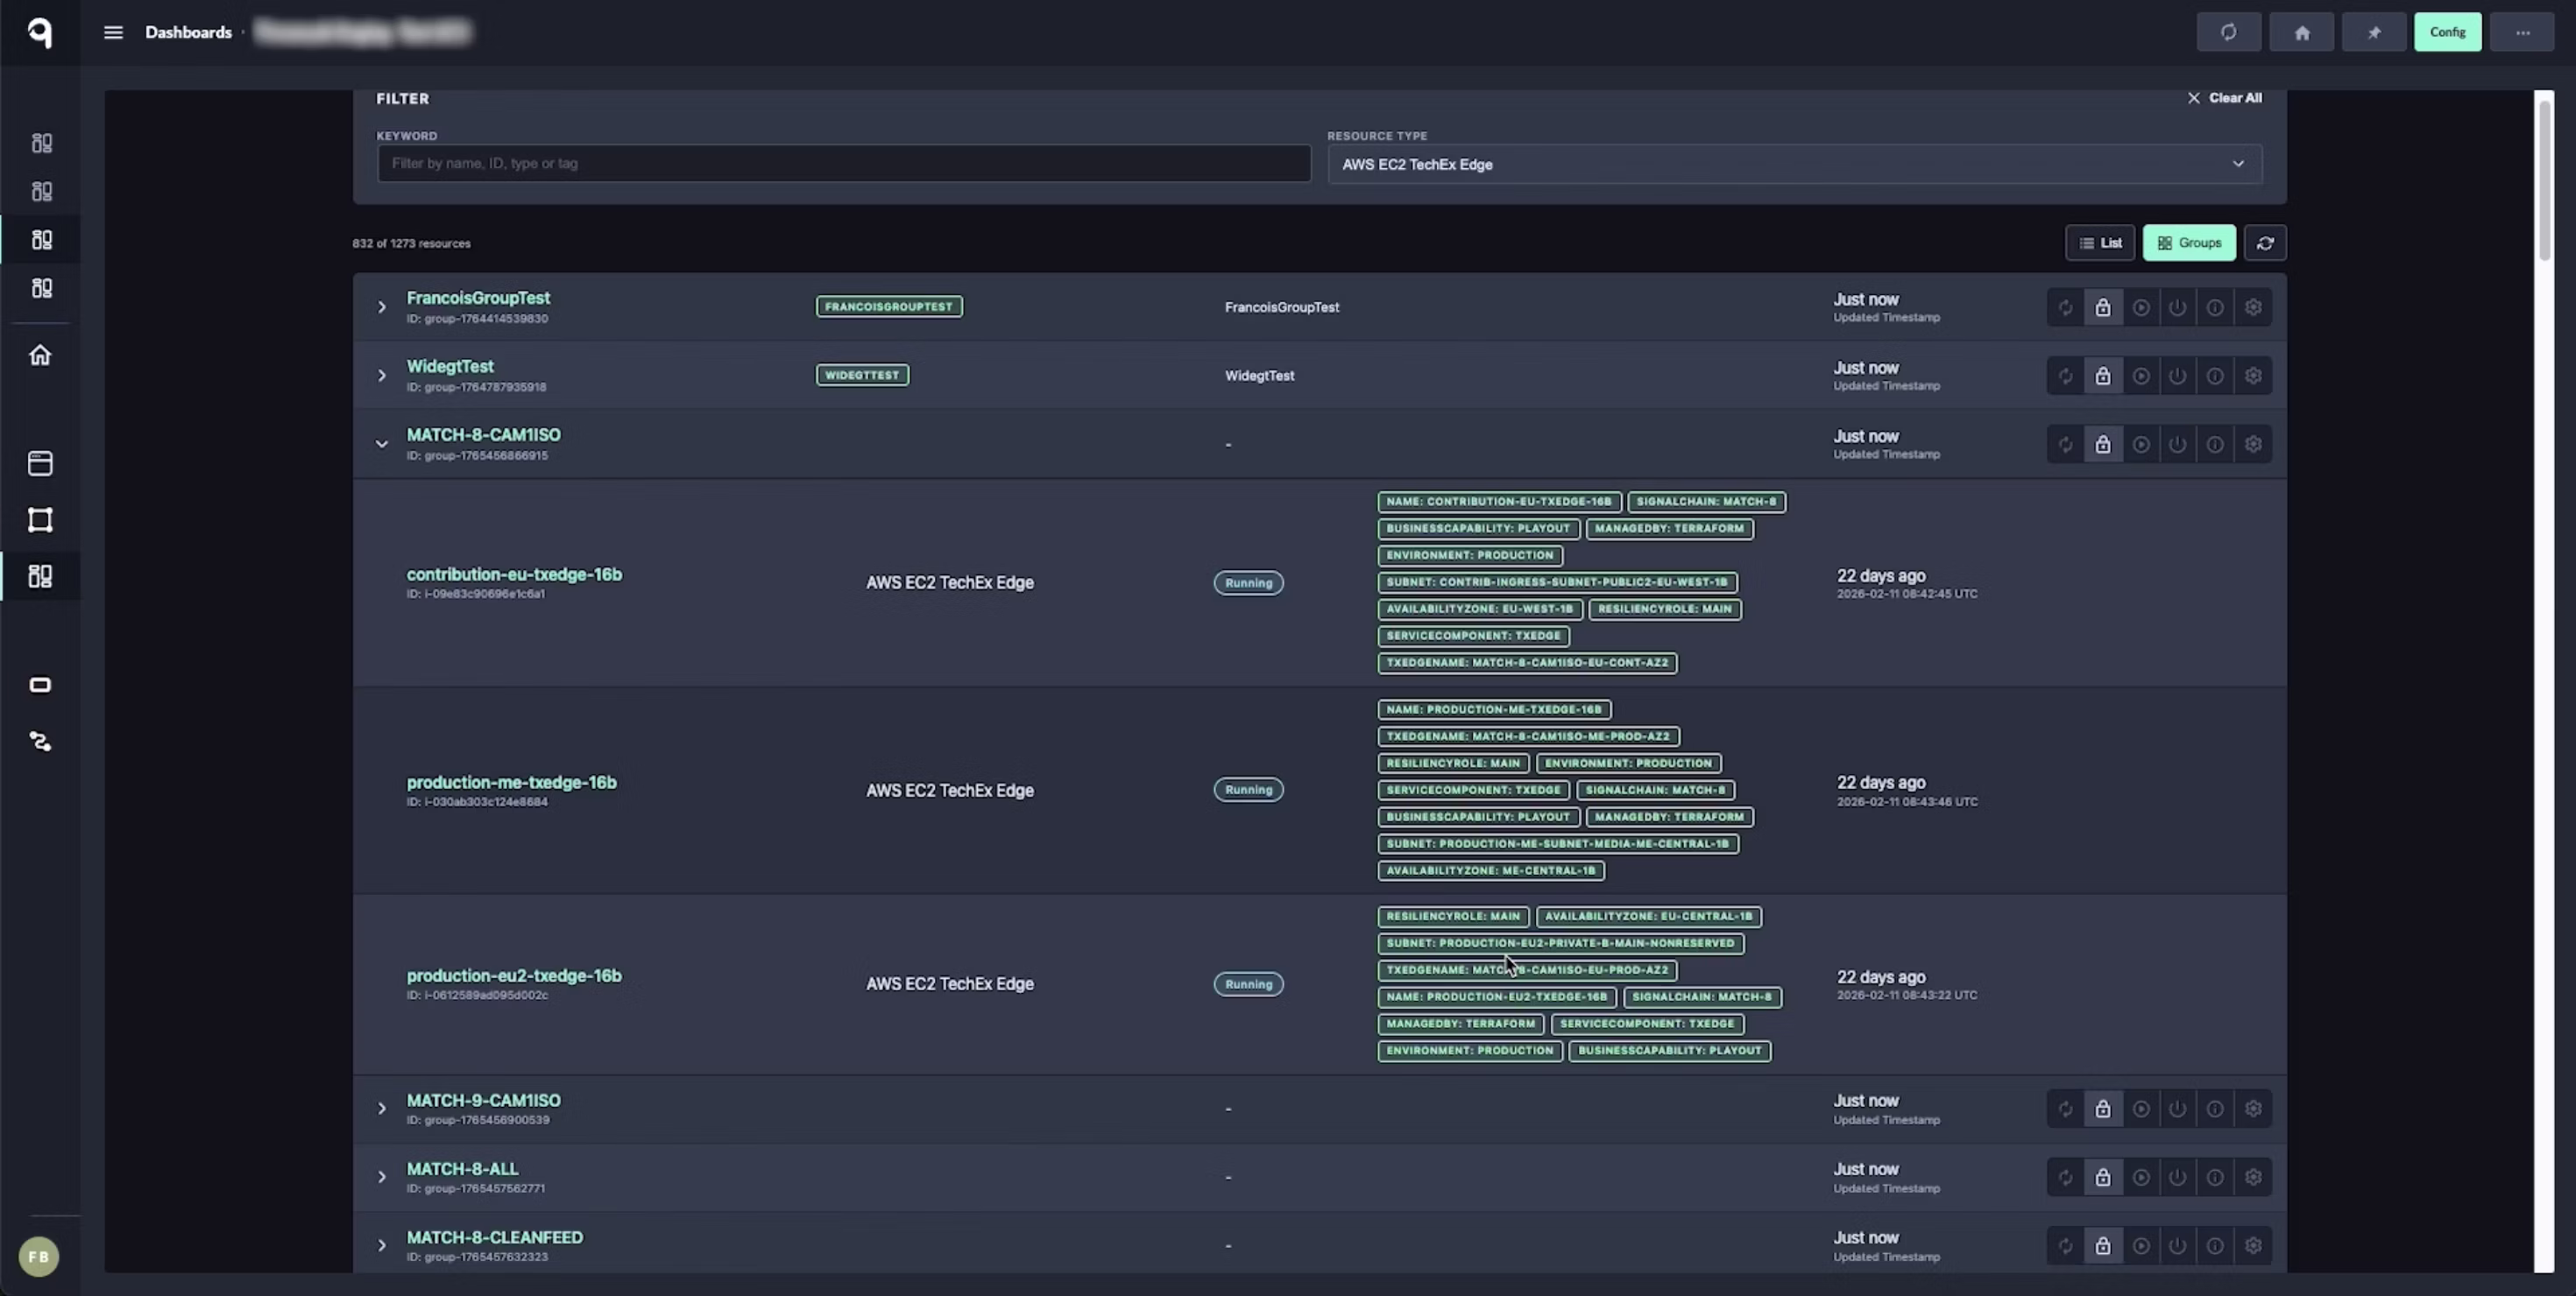Screen dimensions: 2576x1296
Task: Focus the Keyword filter input field
Action: (843, 164)
